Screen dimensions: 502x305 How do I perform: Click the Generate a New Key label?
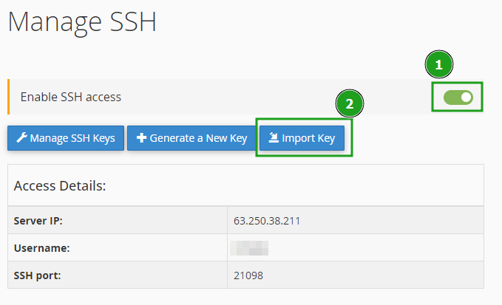198,138
